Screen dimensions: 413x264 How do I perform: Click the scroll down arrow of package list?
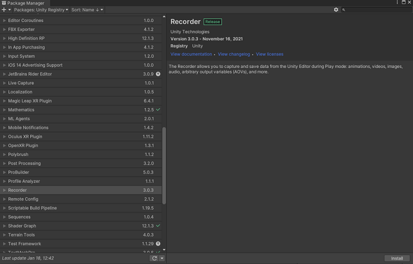pyautogui.click(x=164, y=250)
